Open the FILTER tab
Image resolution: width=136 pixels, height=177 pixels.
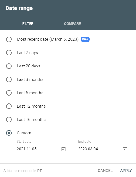tap(28, 24)
